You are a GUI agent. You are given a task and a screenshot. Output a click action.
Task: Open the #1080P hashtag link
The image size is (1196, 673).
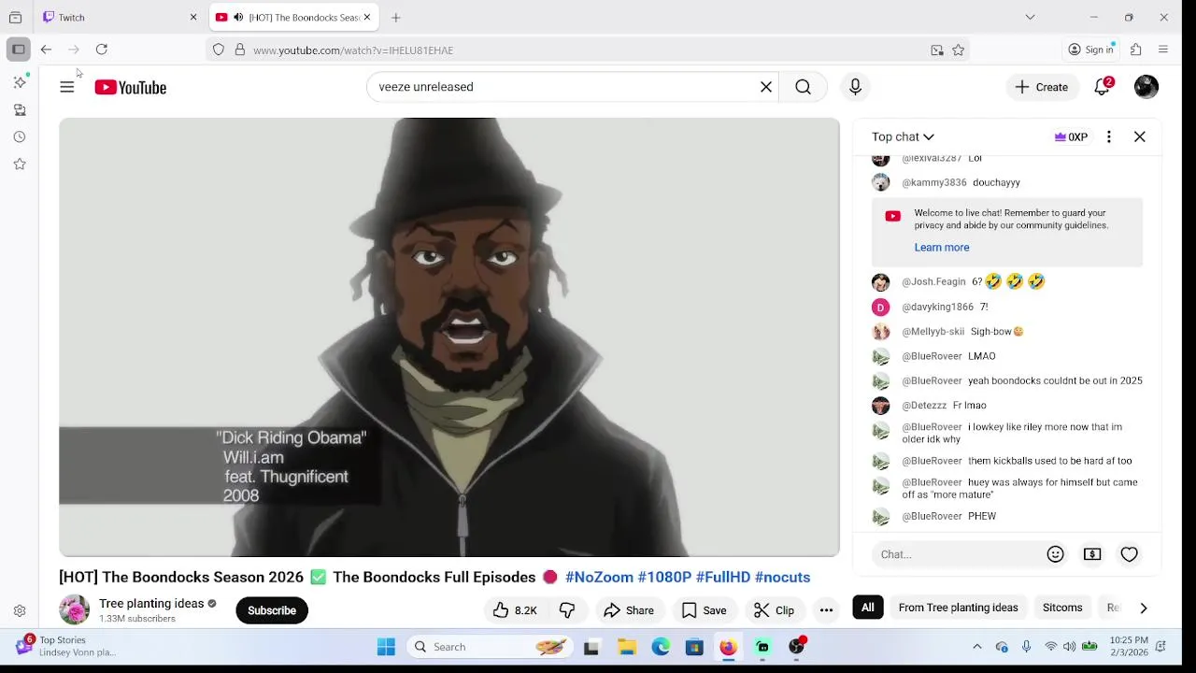[664, 577]
